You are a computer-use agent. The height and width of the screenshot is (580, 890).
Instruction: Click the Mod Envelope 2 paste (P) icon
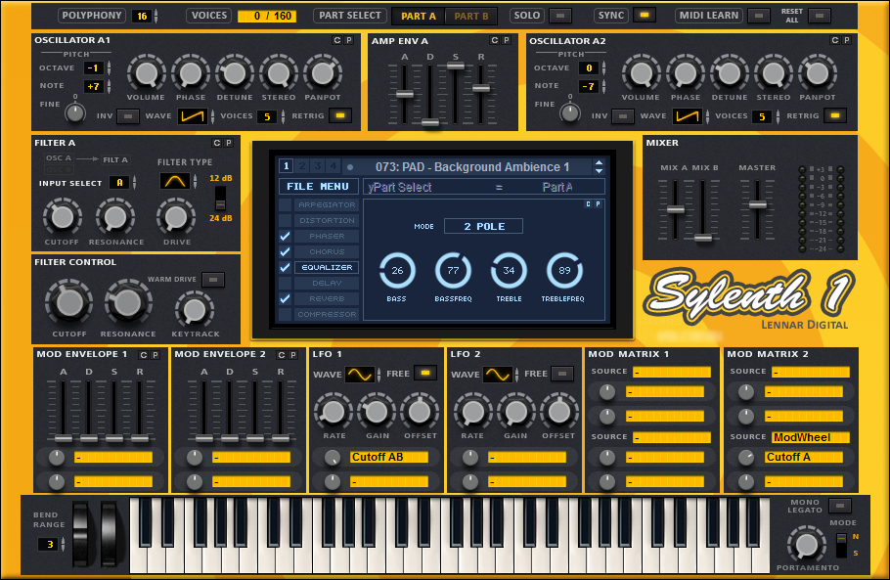293,355
